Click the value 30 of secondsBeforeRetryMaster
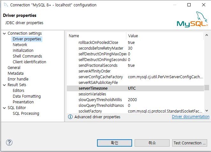Image resolution: width=211 pixels, height=152 pixels. 130,48
